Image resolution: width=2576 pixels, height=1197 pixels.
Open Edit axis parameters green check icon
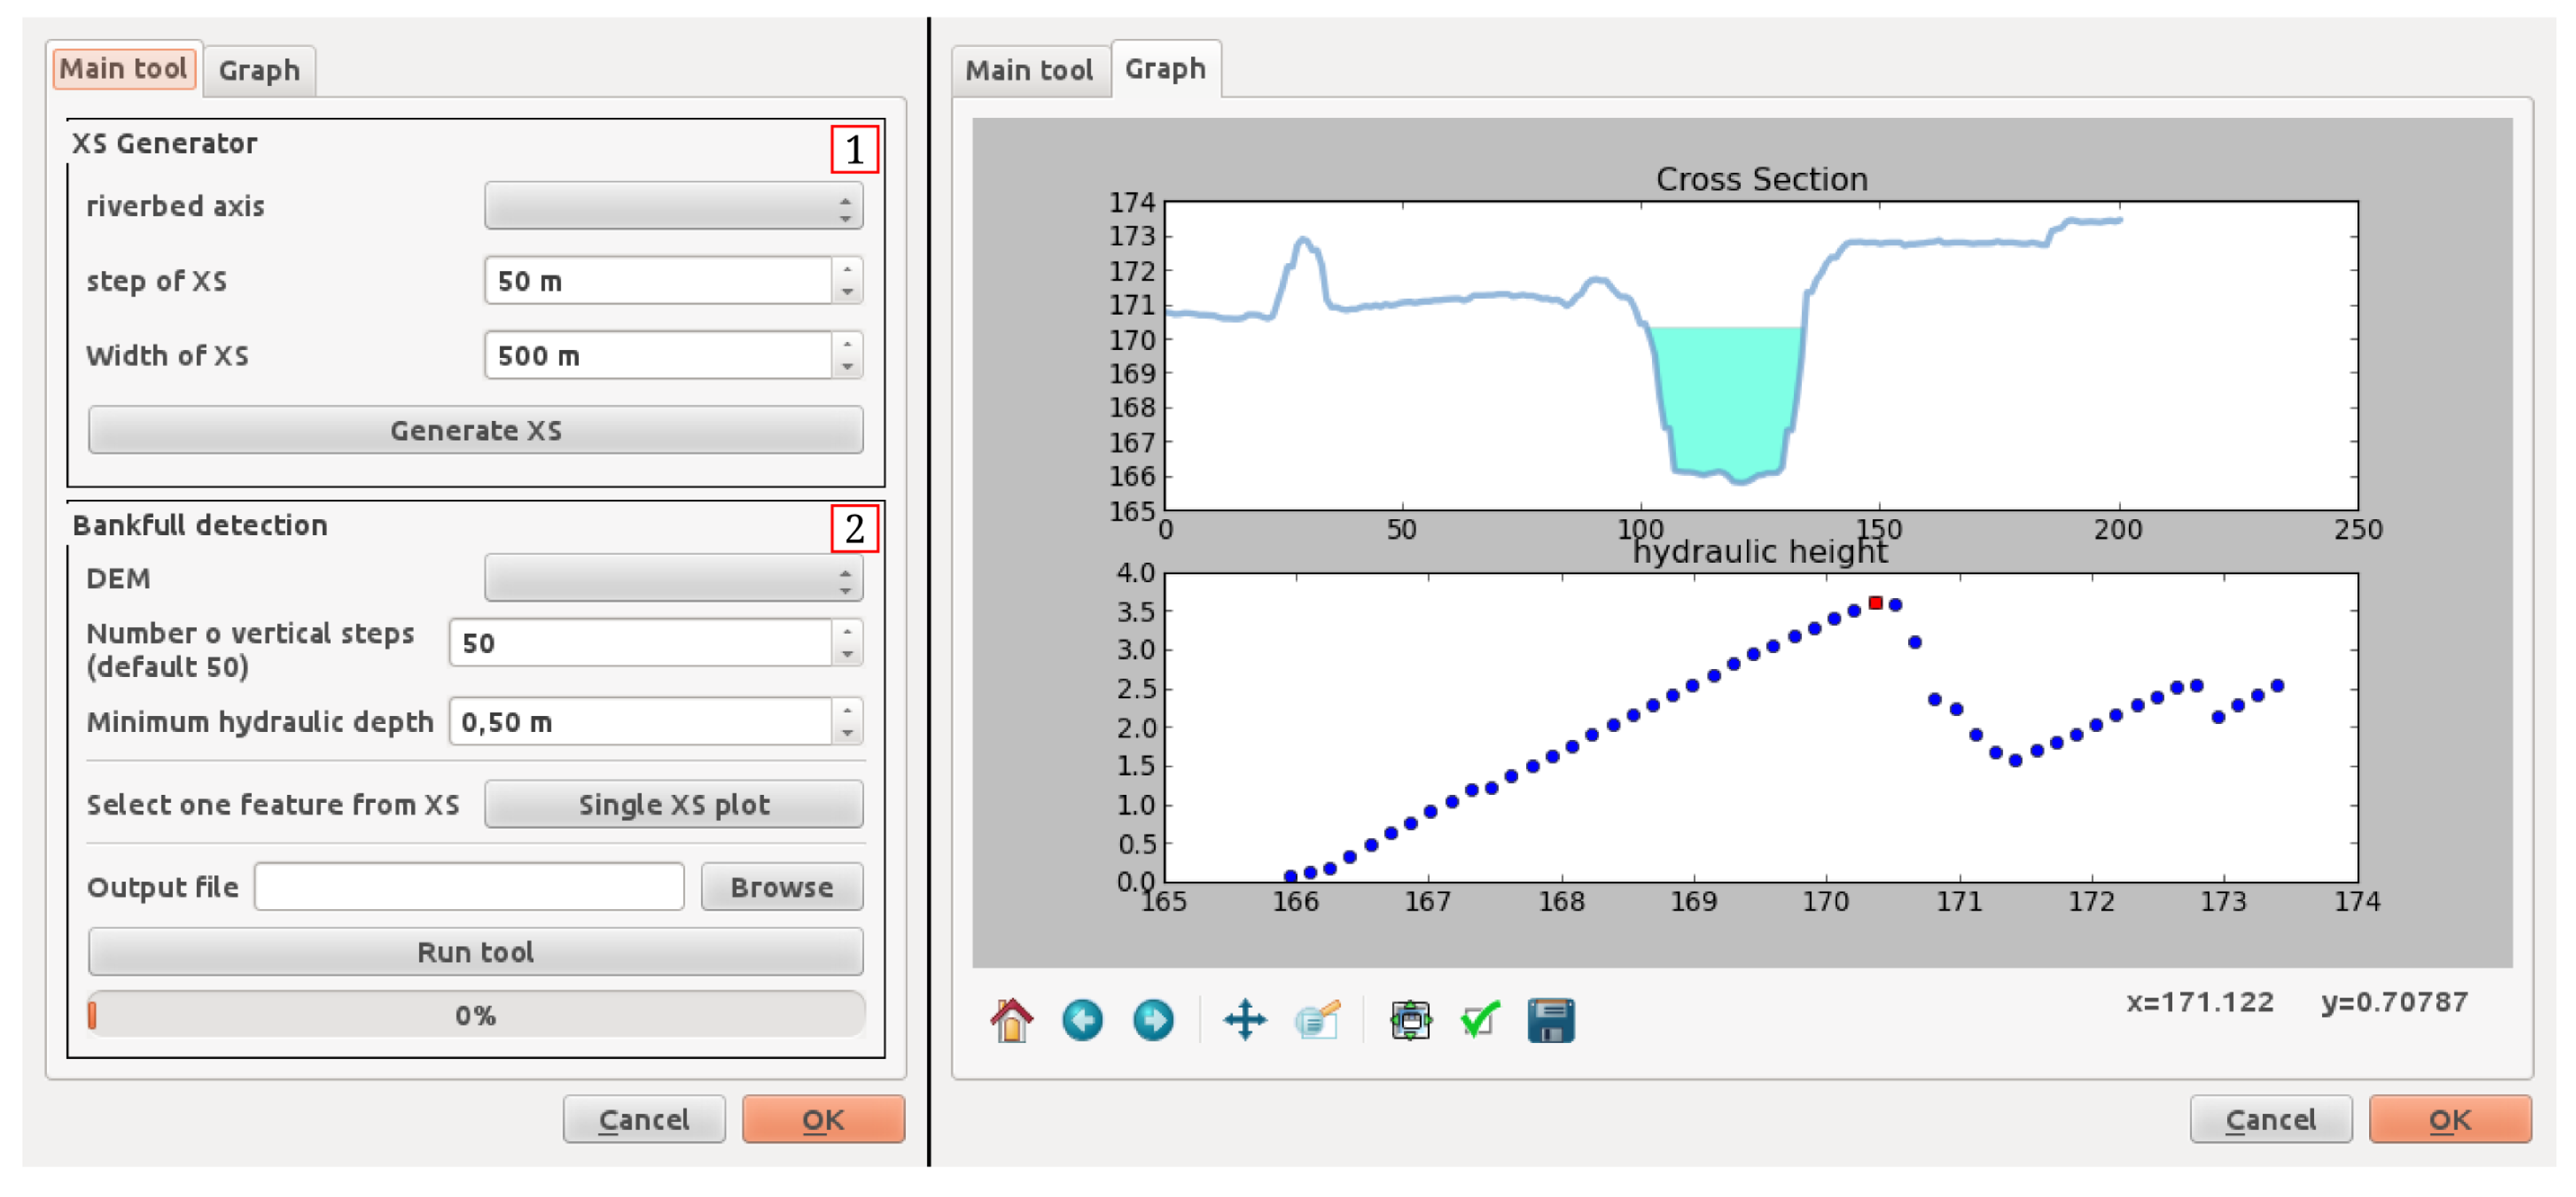coord(1480,1020)
